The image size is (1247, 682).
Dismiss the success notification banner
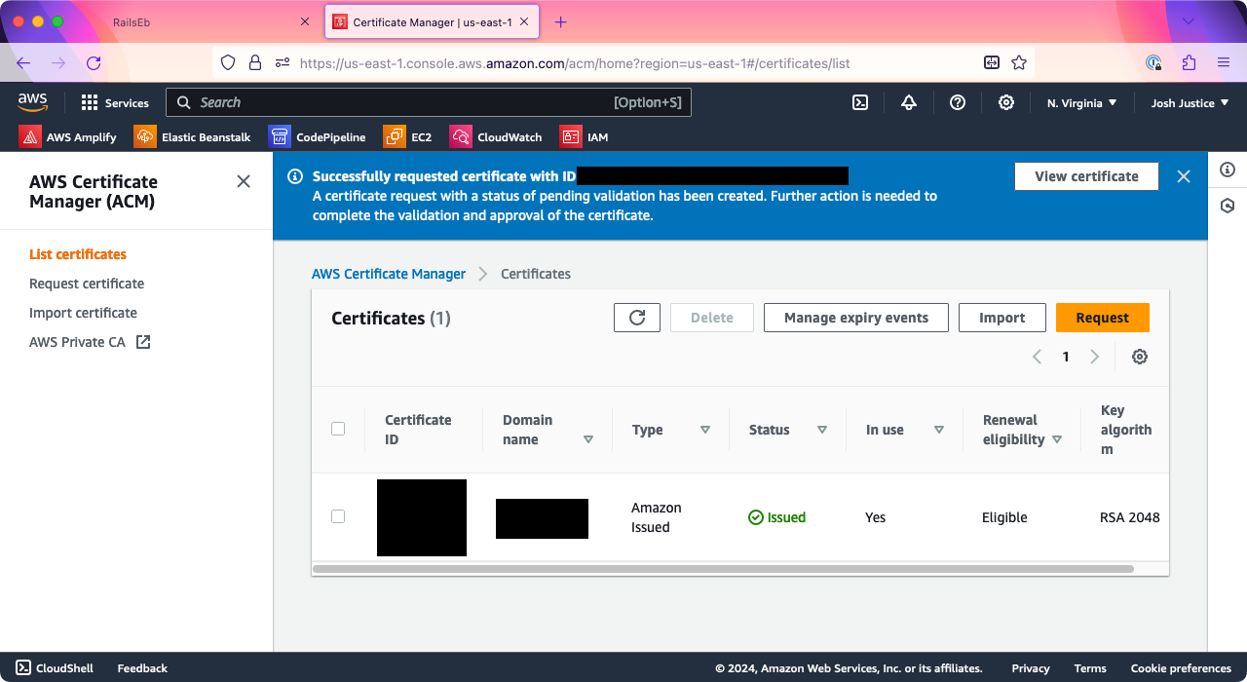(1184, 176)
